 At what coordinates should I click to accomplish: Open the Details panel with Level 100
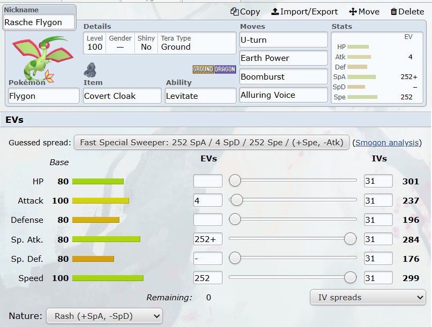tap(160, 43)
